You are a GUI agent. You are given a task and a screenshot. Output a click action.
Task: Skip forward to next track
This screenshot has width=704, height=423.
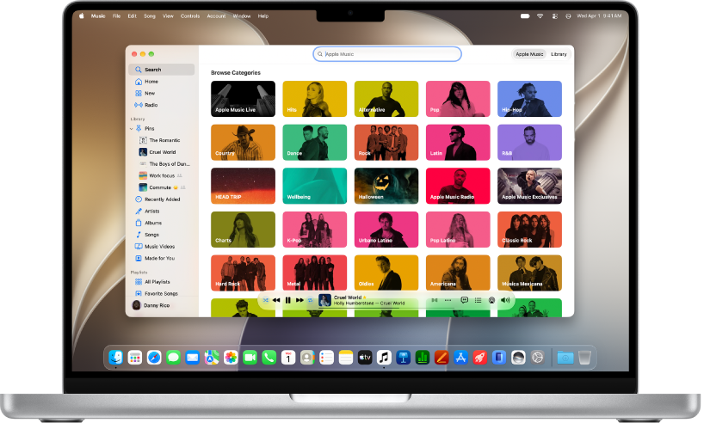pyautogui.click(x=300, y=300)
